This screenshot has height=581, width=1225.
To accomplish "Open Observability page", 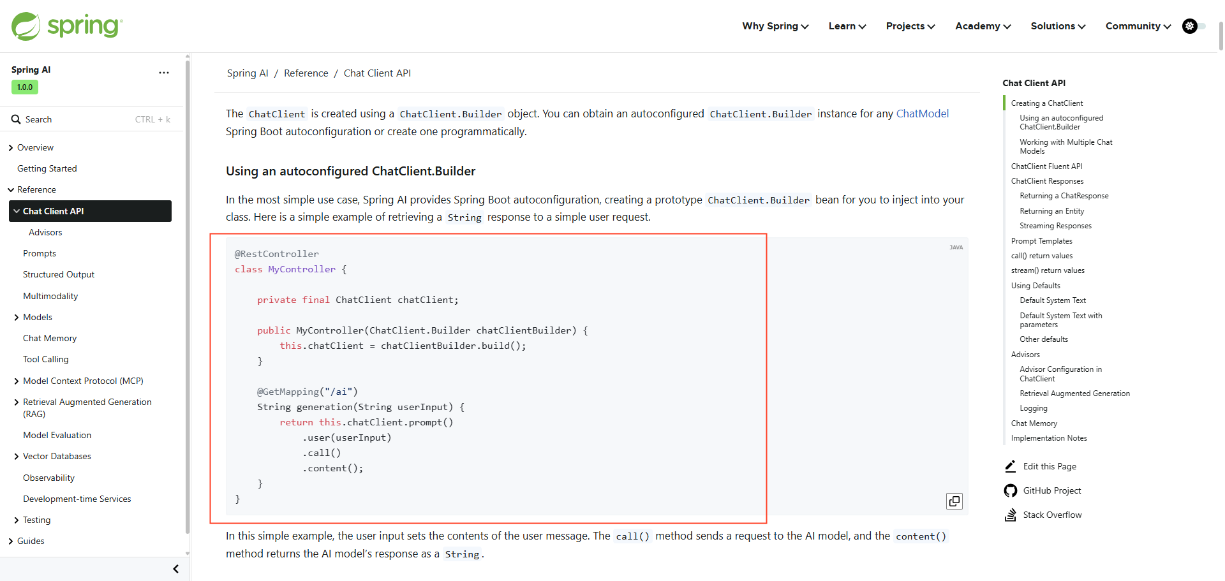I will click(49, 478).
